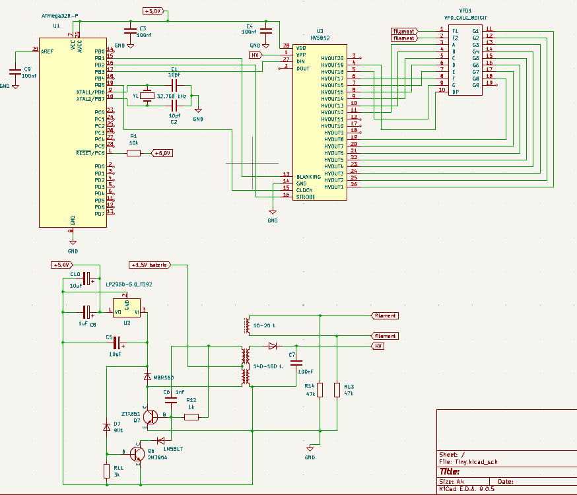
Task: Click the XTAL1/PB6 pin text
Action: click(90, 92)
